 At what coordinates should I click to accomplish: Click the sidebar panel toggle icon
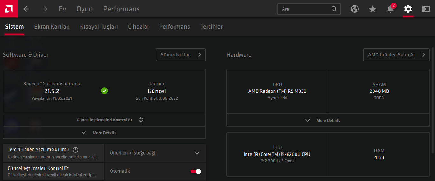click(426, 9)
